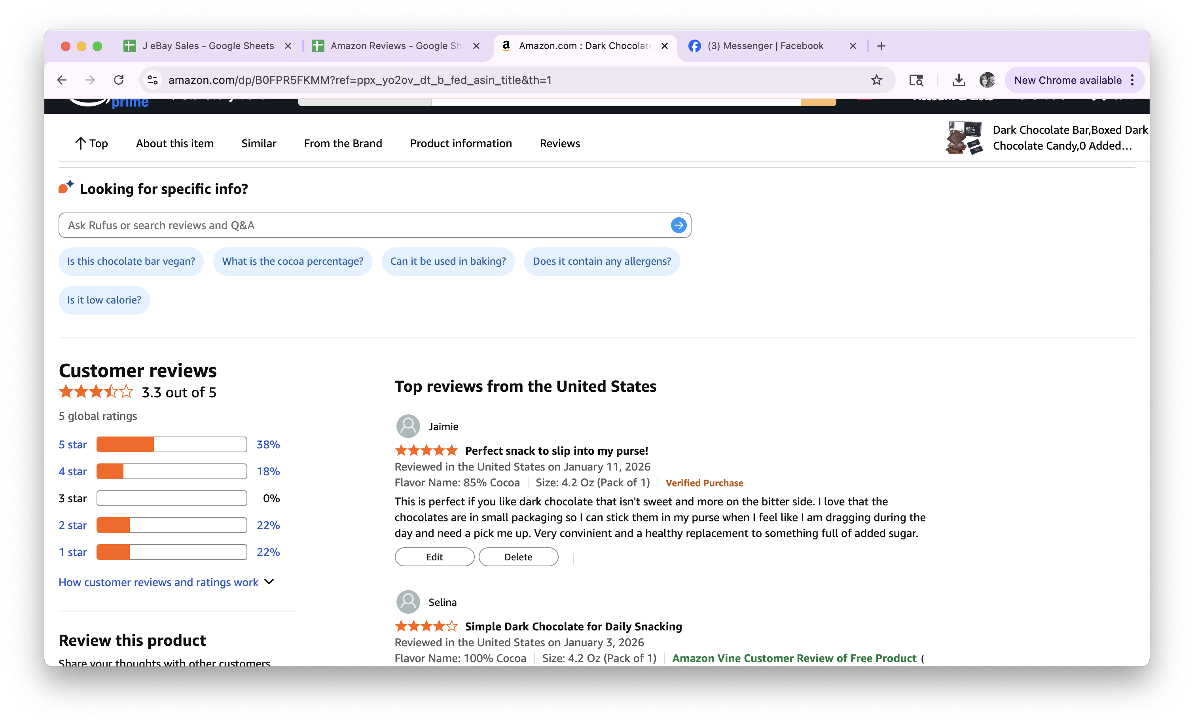1194x725 pixels.
Task: Select 'Is this chocolate bar vegan?' suggestion
Action: (131, 261)
